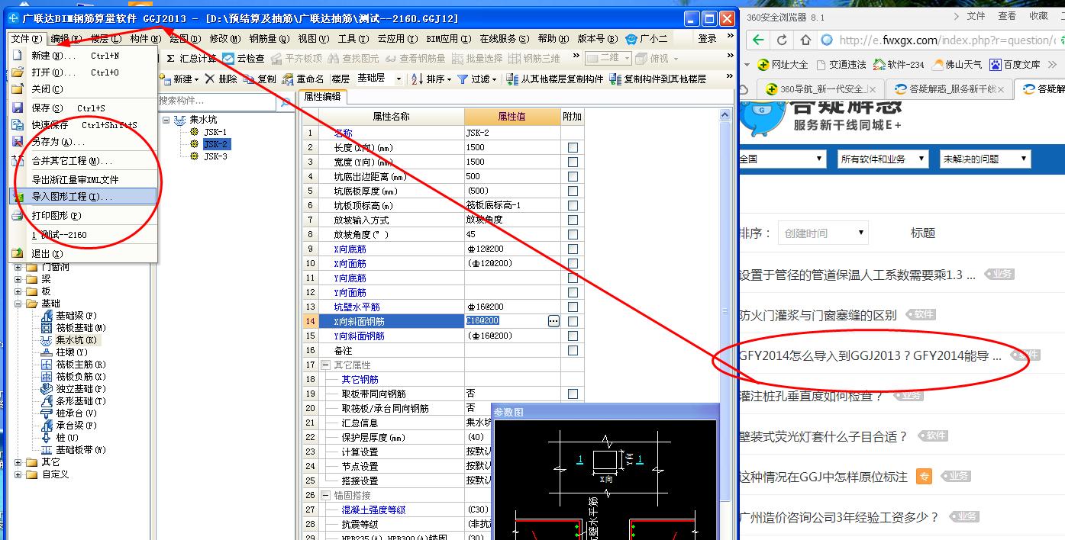Choose 合并其它工程 in File menu
This screenshot has height=540, width=1065.
point(82,161)
